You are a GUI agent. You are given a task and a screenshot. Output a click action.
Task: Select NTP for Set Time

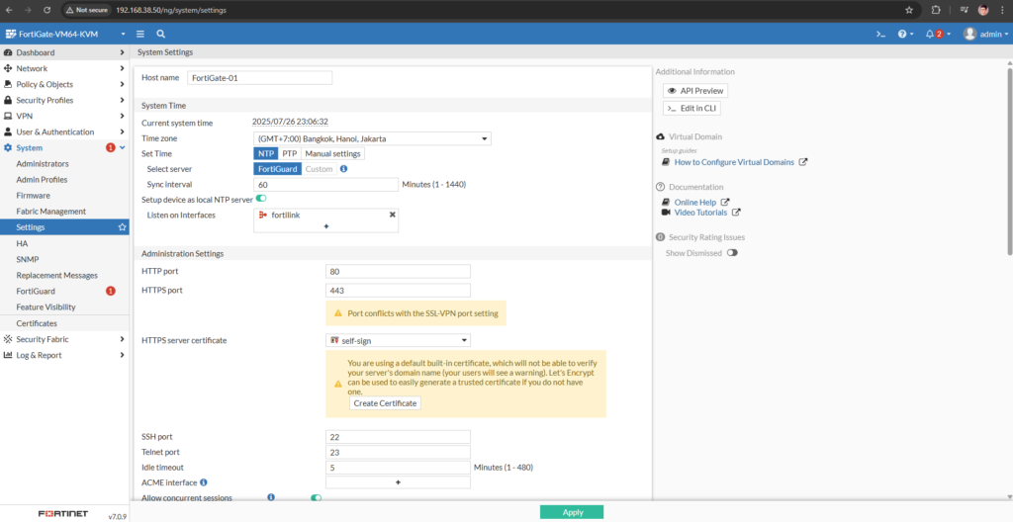pyautogui.click(x=265, y=154)
